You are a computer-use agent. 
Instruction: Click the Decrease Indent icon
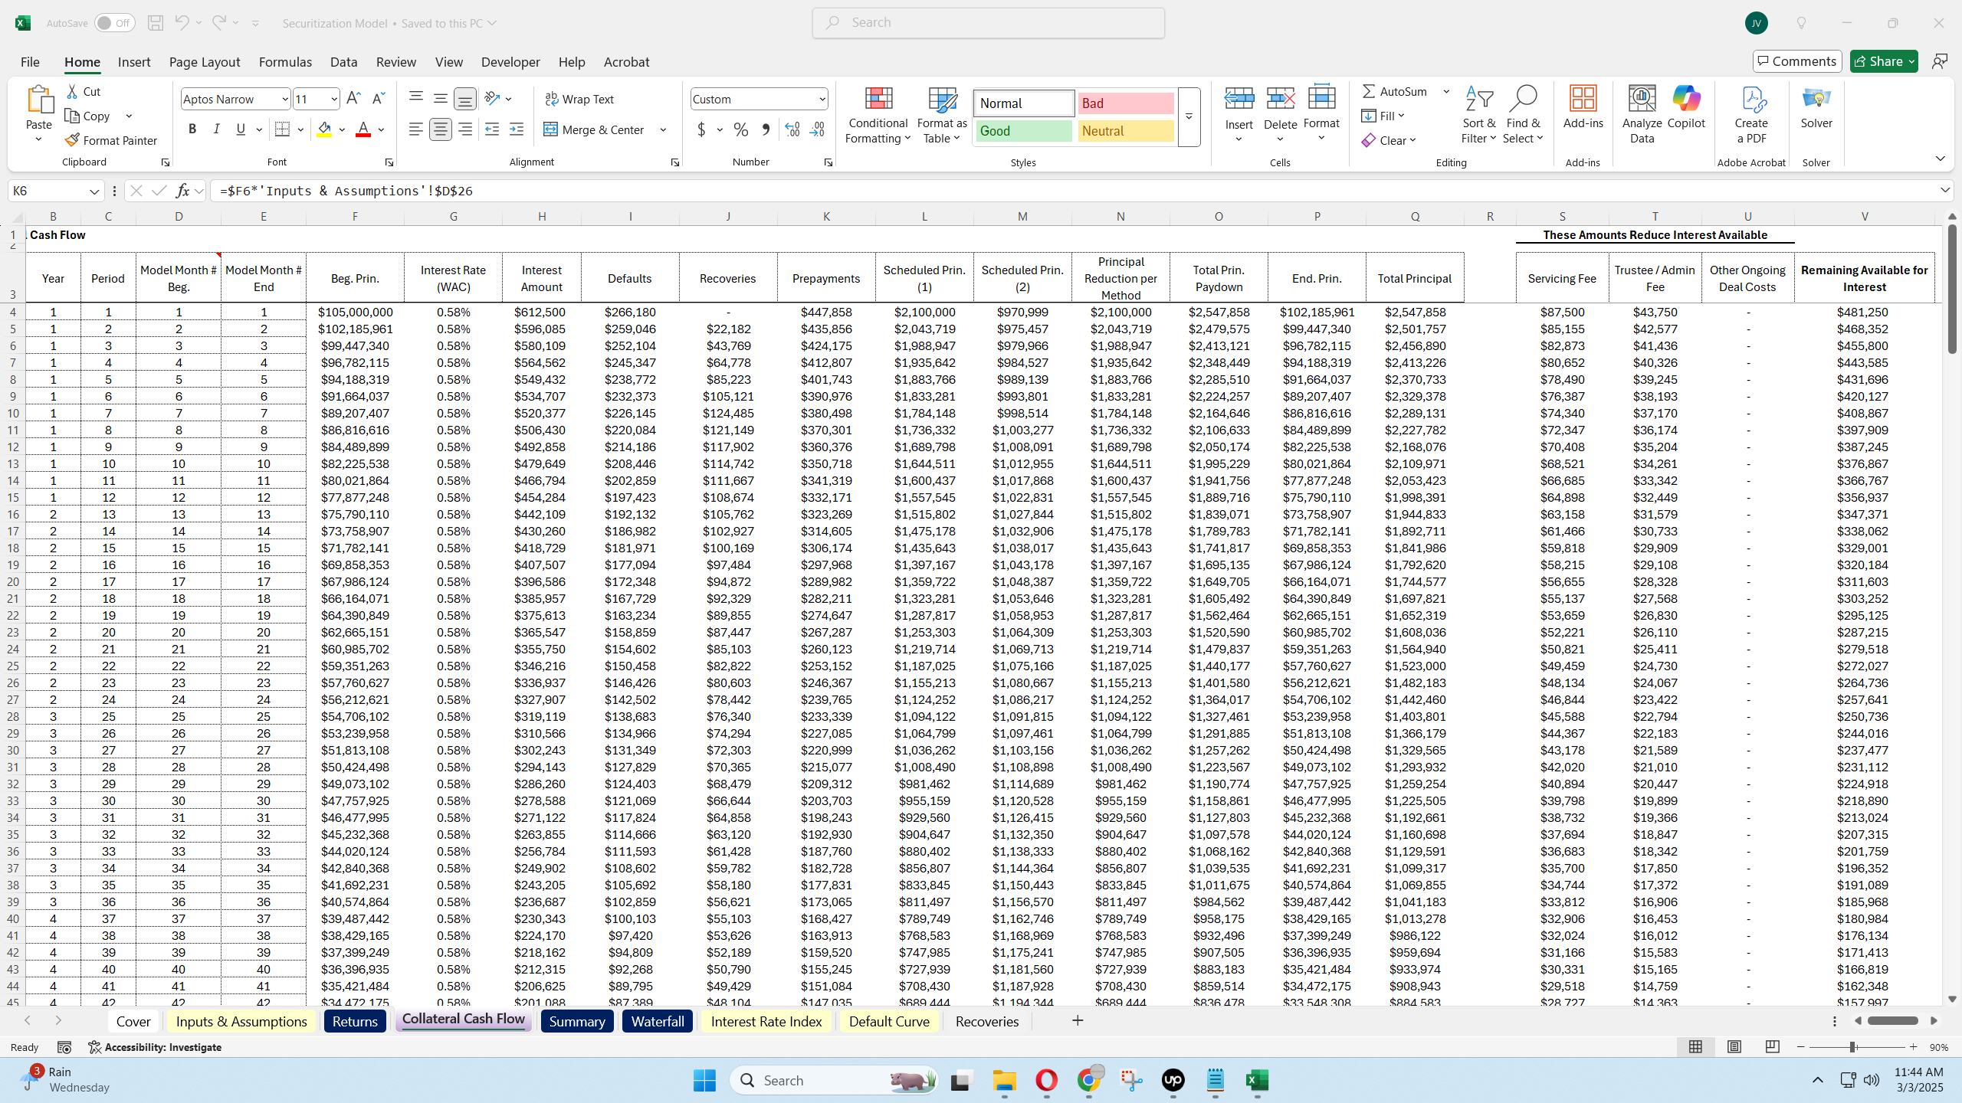[x=492, y=129]
